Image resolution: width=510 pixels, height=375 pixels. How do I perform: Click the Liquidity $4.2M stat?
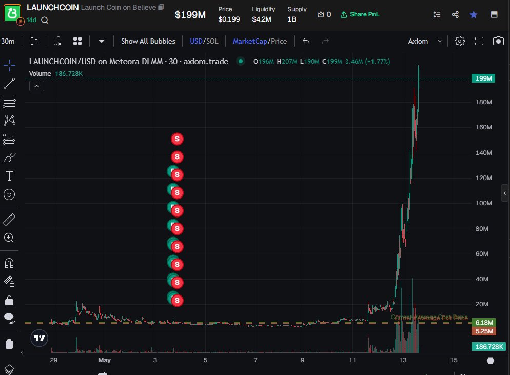coord(263,14)
